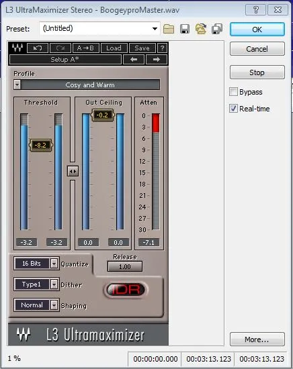
Task: Click the right threshold peak value -3.2
Action: [x=57, y=242]
